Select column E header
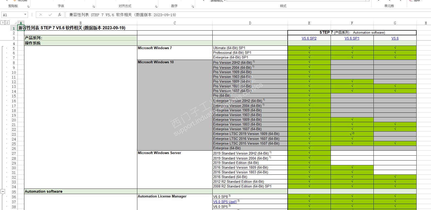Viewport: 431px width, 210px height. (x=309, y=23)
